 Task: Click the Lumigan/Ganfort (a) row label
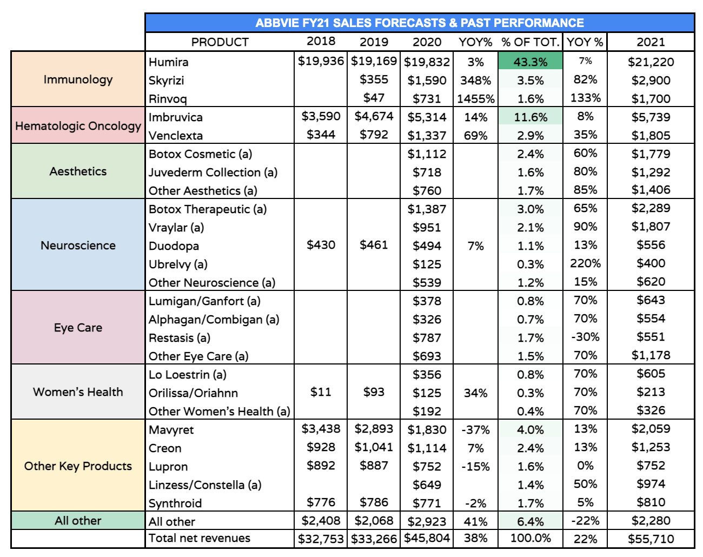(204, 301)
